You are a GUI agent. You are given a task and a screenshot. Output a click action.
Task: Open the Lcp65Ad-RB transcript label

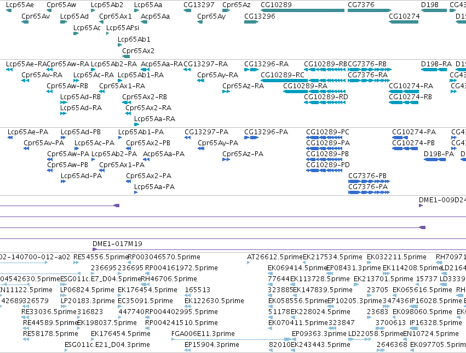(x=80, y=97)
